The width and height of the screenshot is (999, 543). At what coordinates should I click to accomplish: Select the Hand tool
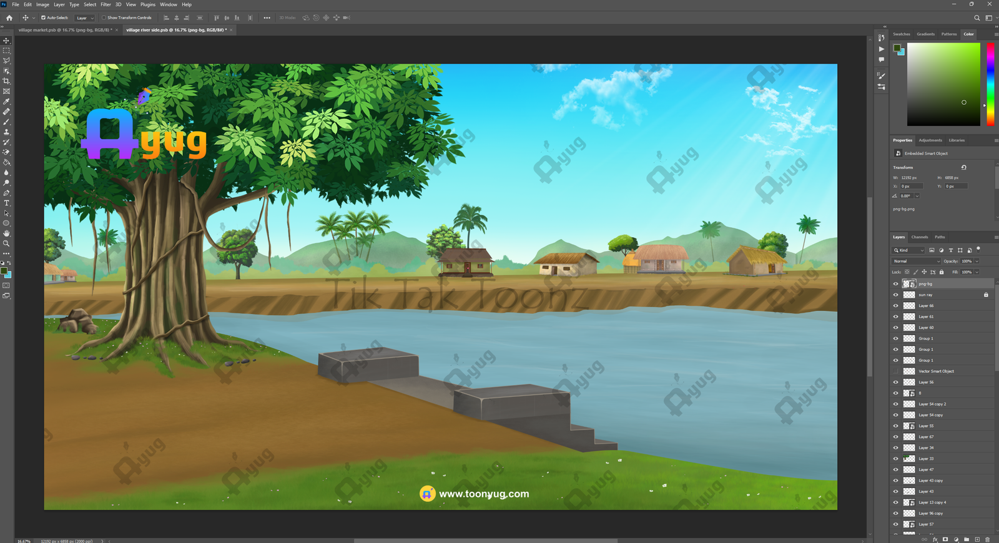click(7, 233)
